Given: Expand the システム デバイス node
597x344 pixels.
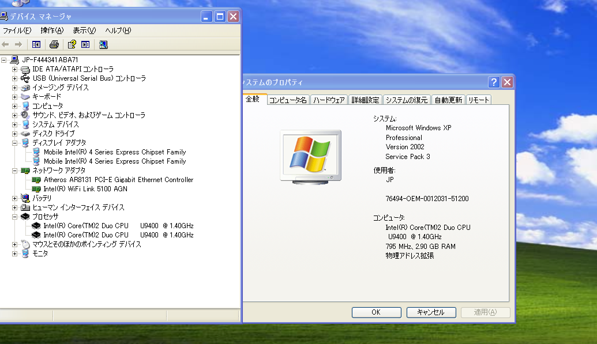Looking at the screenshot, I should pos(14,124).
